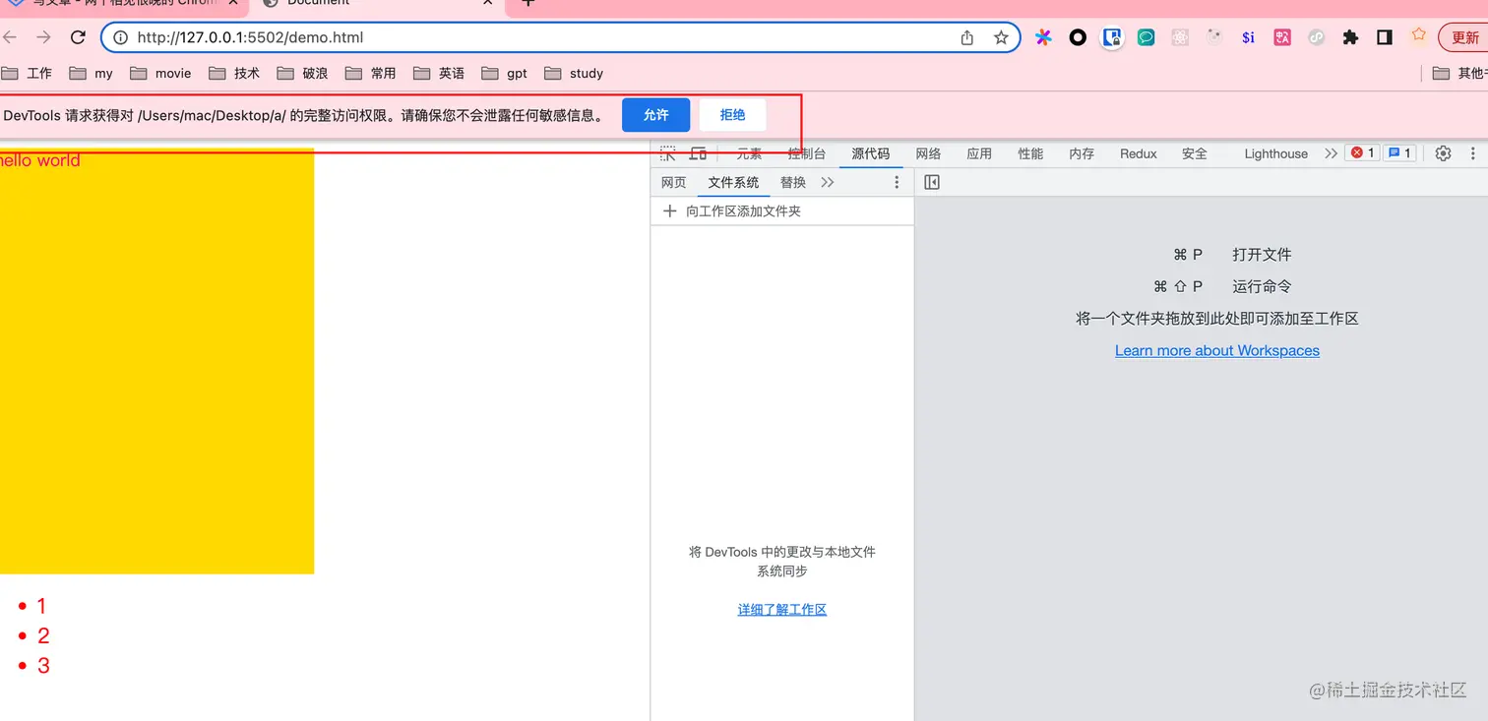Open Learn more about Workspaces link

point(1217,350)
